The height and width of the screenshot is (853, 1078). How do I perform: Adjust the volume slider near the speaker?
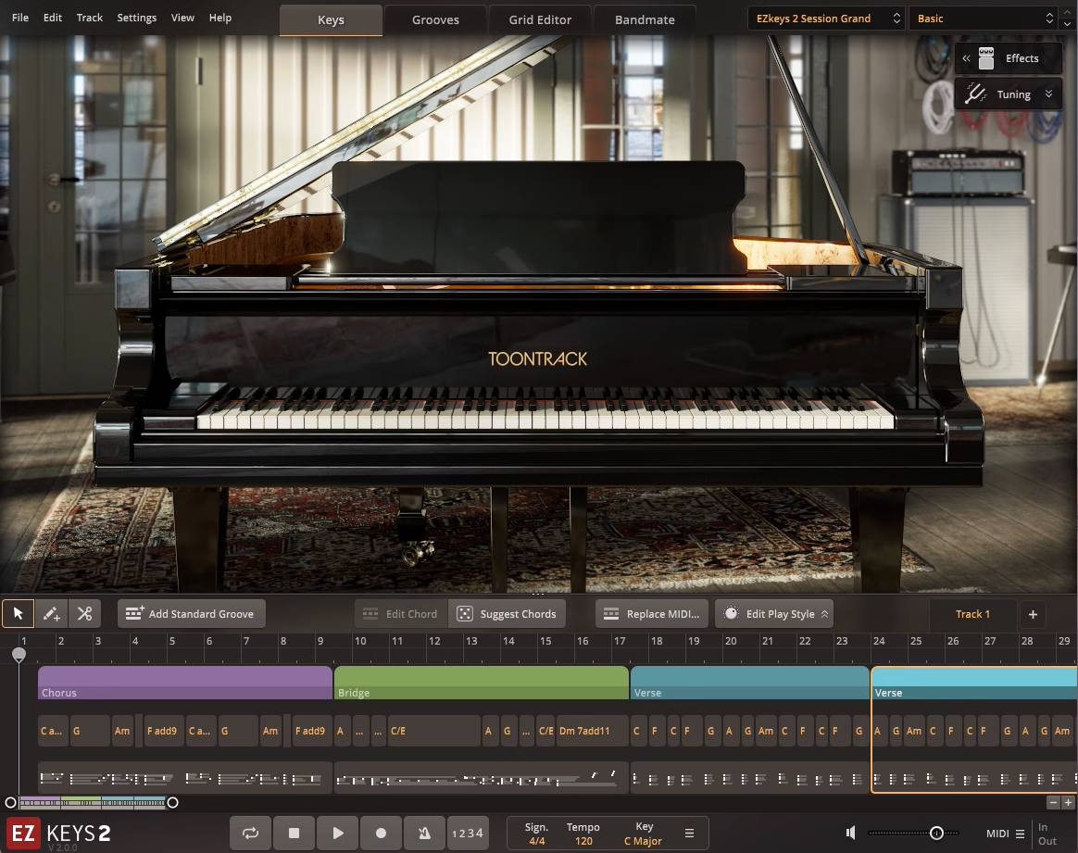pyautogui.click(x=935, y=833)
